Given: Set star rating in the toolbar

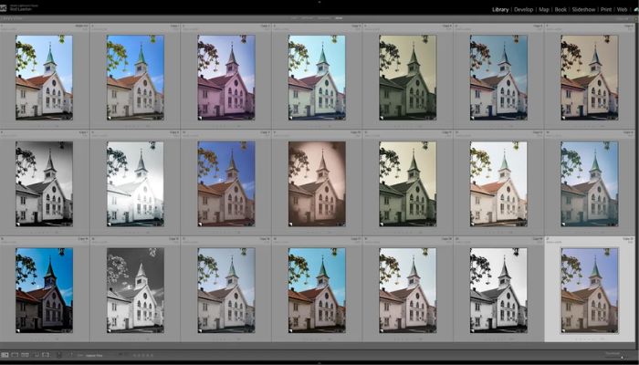Looking at the screenshot, I should click(x=137, y=354).
